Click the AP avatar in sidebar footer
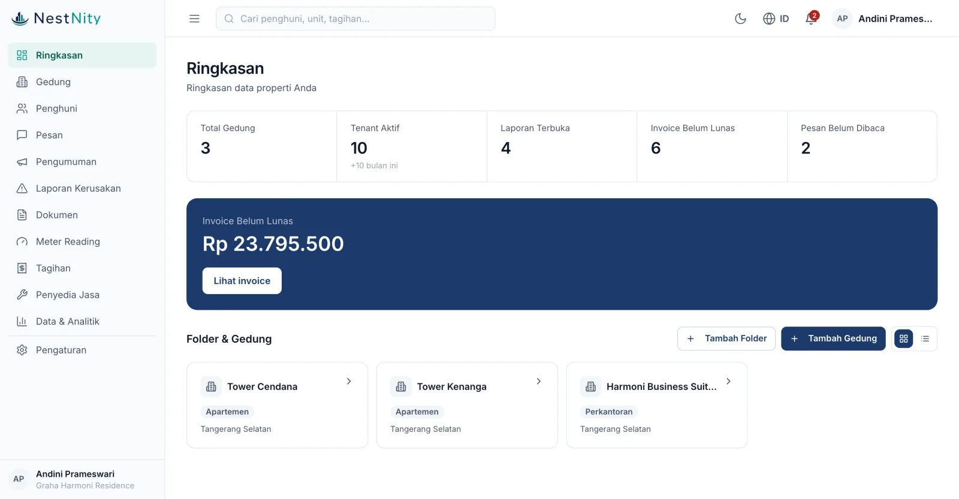 pyautogui.click(x=19, y=479)
